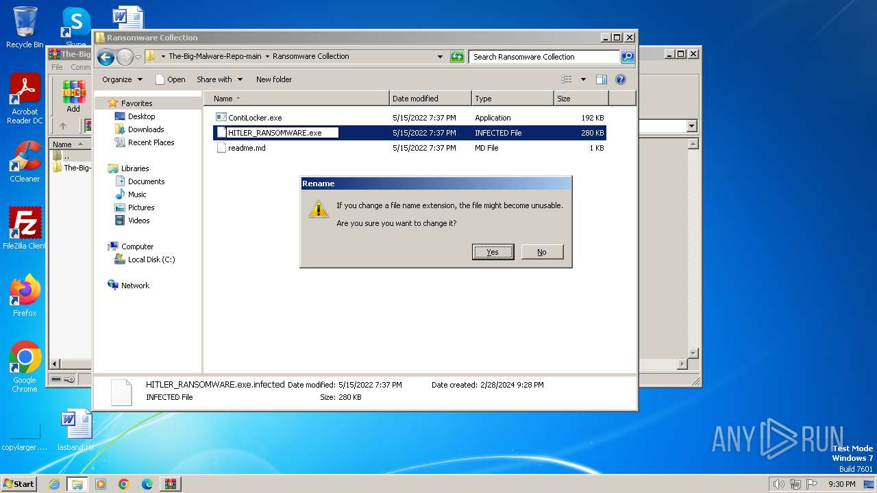Screen dimensions: 877x493
Task: Confirm rename by clicking Yes
Action: tap(493, 252)
